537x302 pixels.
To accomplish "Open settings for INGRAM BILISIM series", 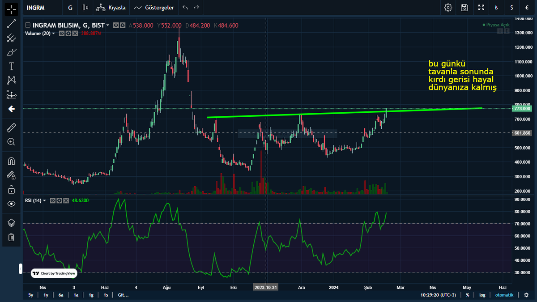I will (x=122, y=26).
